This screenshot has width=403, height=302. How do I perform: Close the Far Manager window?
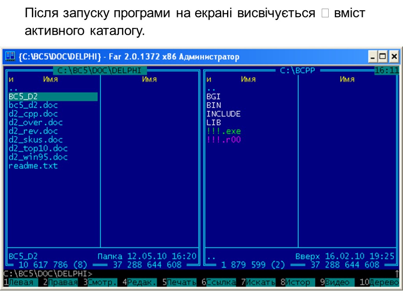[394, 57]
